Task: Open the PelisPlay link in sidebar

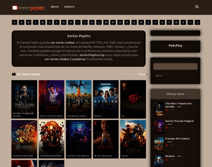Action: pos(175,46)
